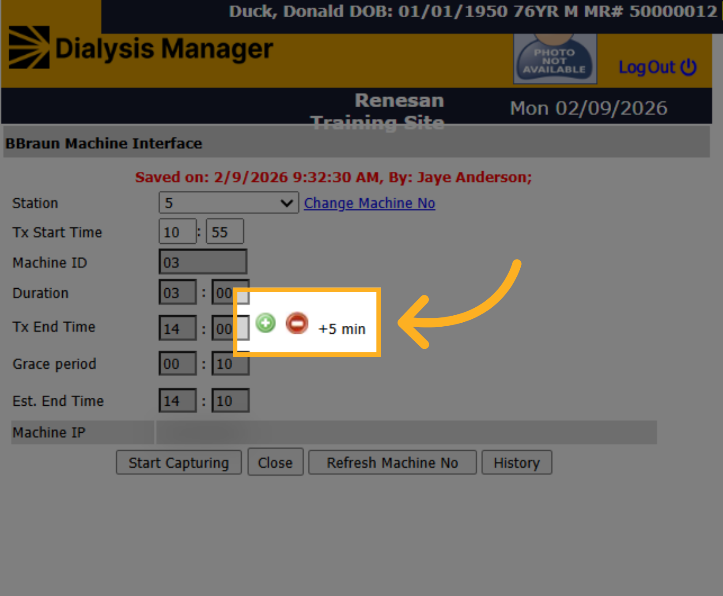Click the Machine IP field

click(406, 432)
